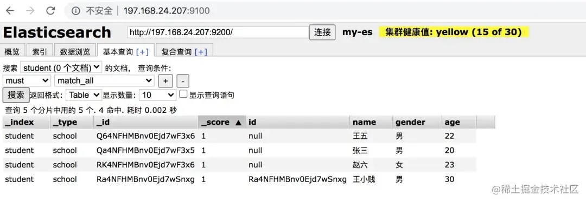The image size is (586, 202).
Task: Click the age cell 23
Action: tap(450, 165)
